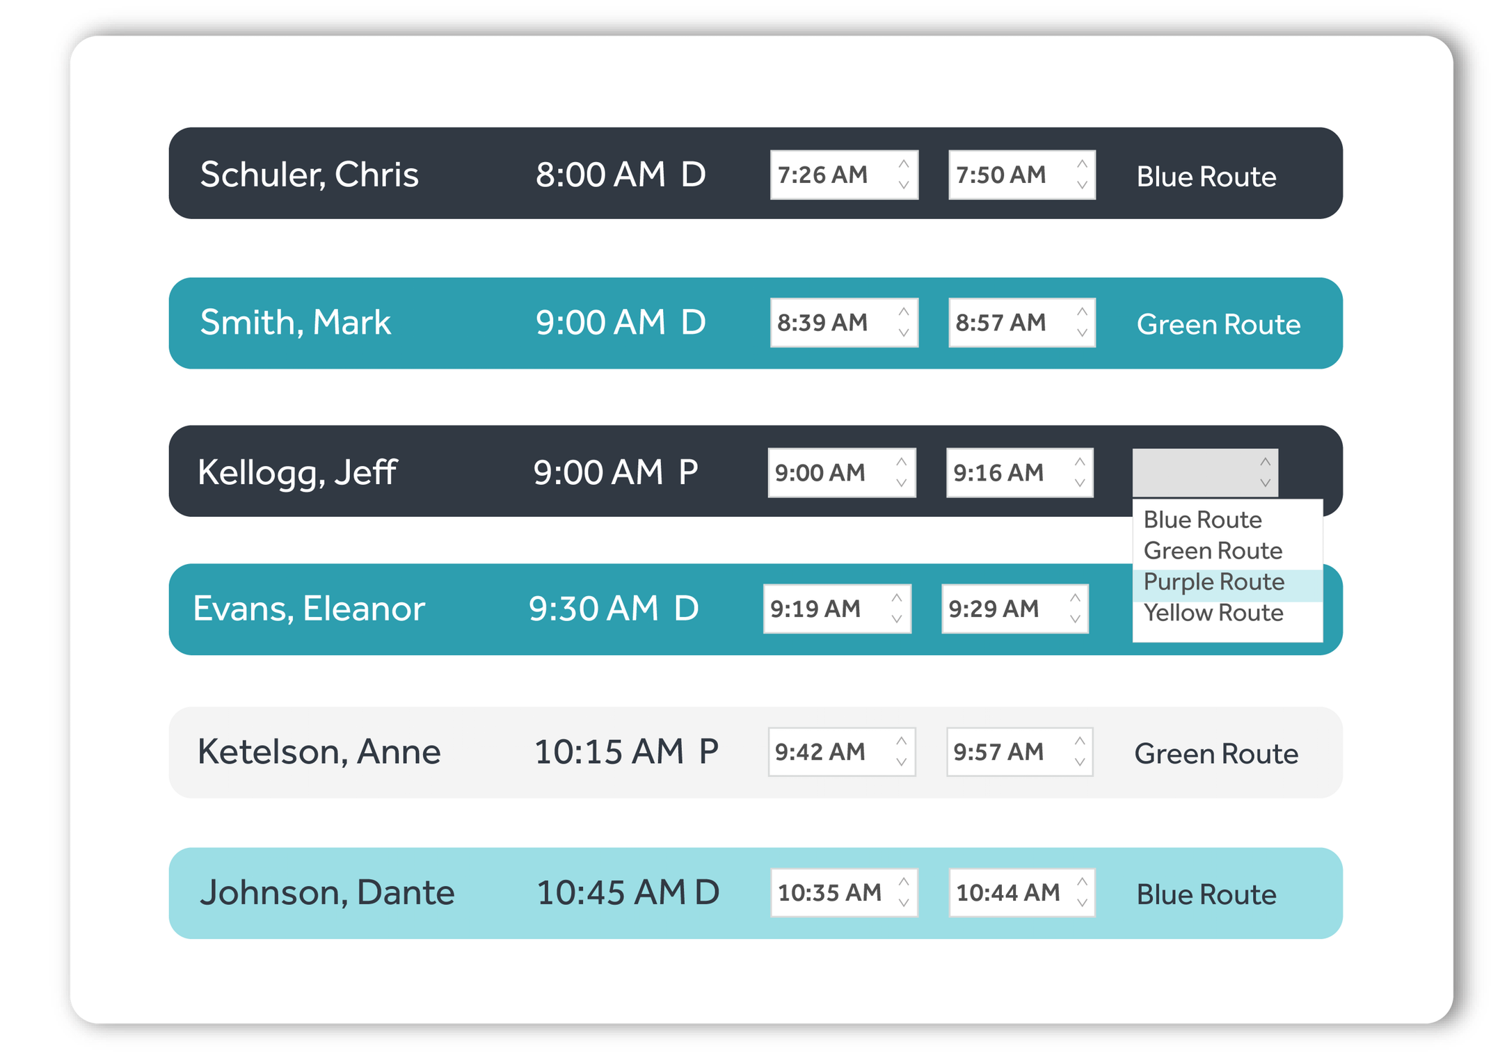Decrease Johnson's 10:35 AM time

(x=903, y=903)
